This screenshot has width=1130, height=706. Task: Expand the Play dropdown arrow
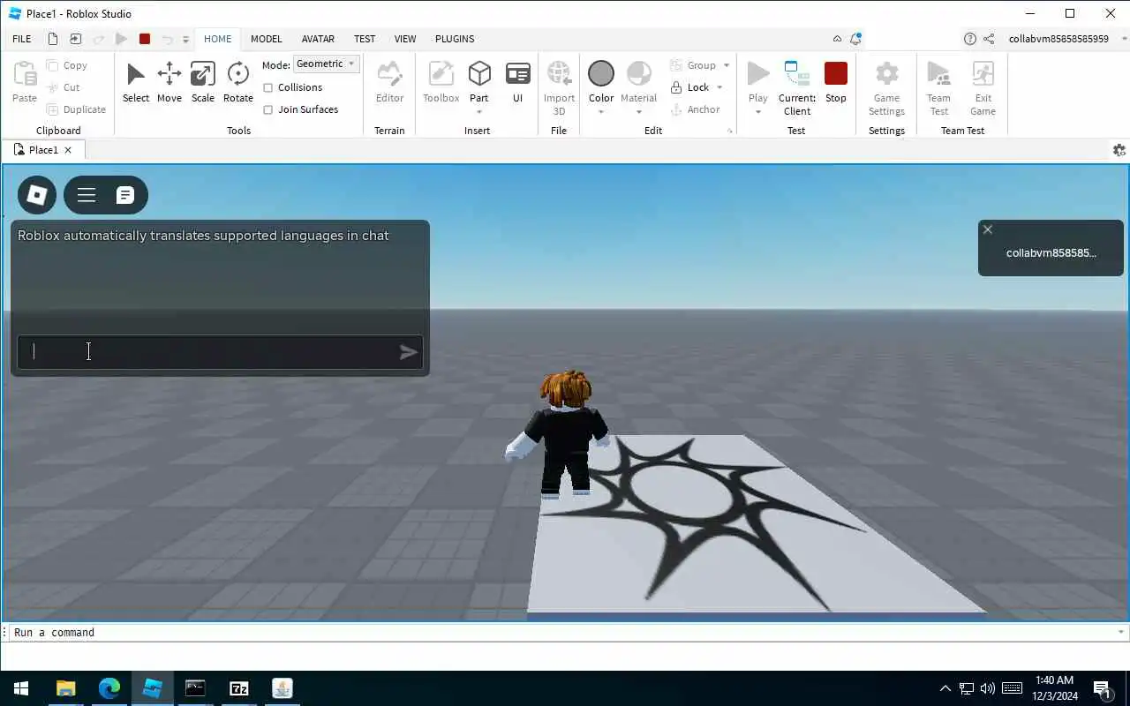(x=757, y=112)
